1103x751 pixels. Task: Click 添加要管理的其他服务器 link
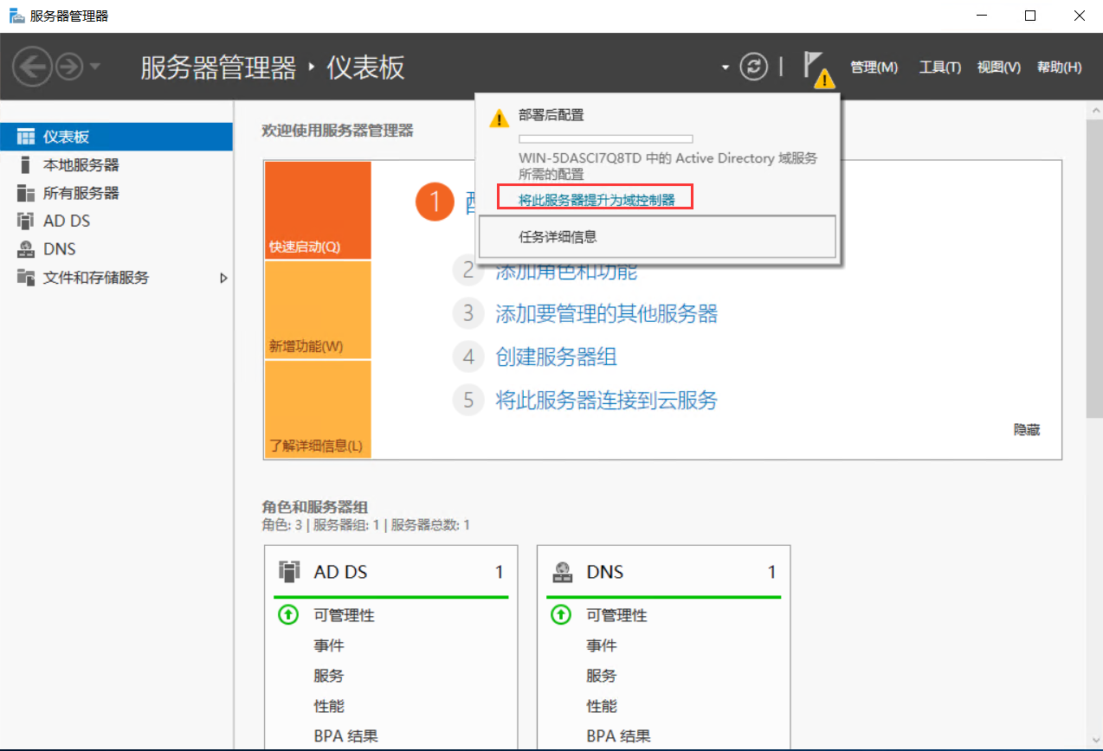click(606, 313)
